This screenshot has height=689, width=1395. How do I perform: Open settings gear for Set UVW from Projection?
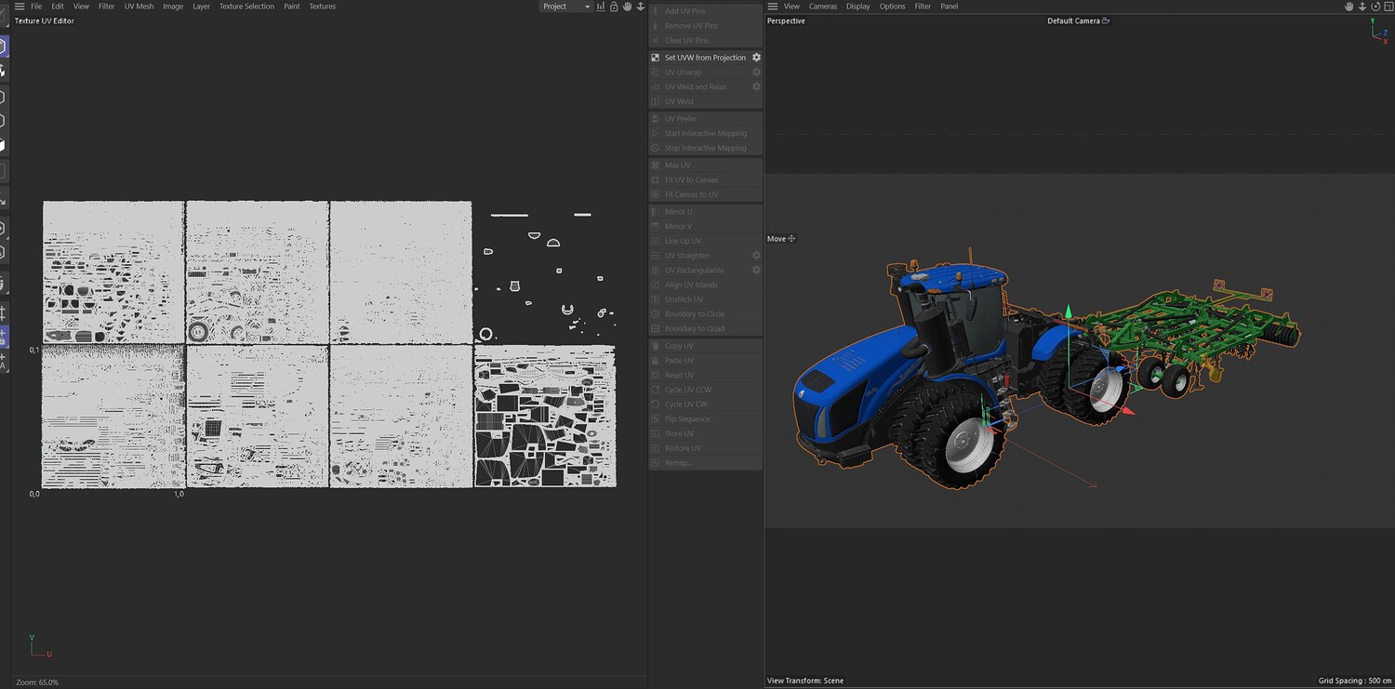coord(756,58)
